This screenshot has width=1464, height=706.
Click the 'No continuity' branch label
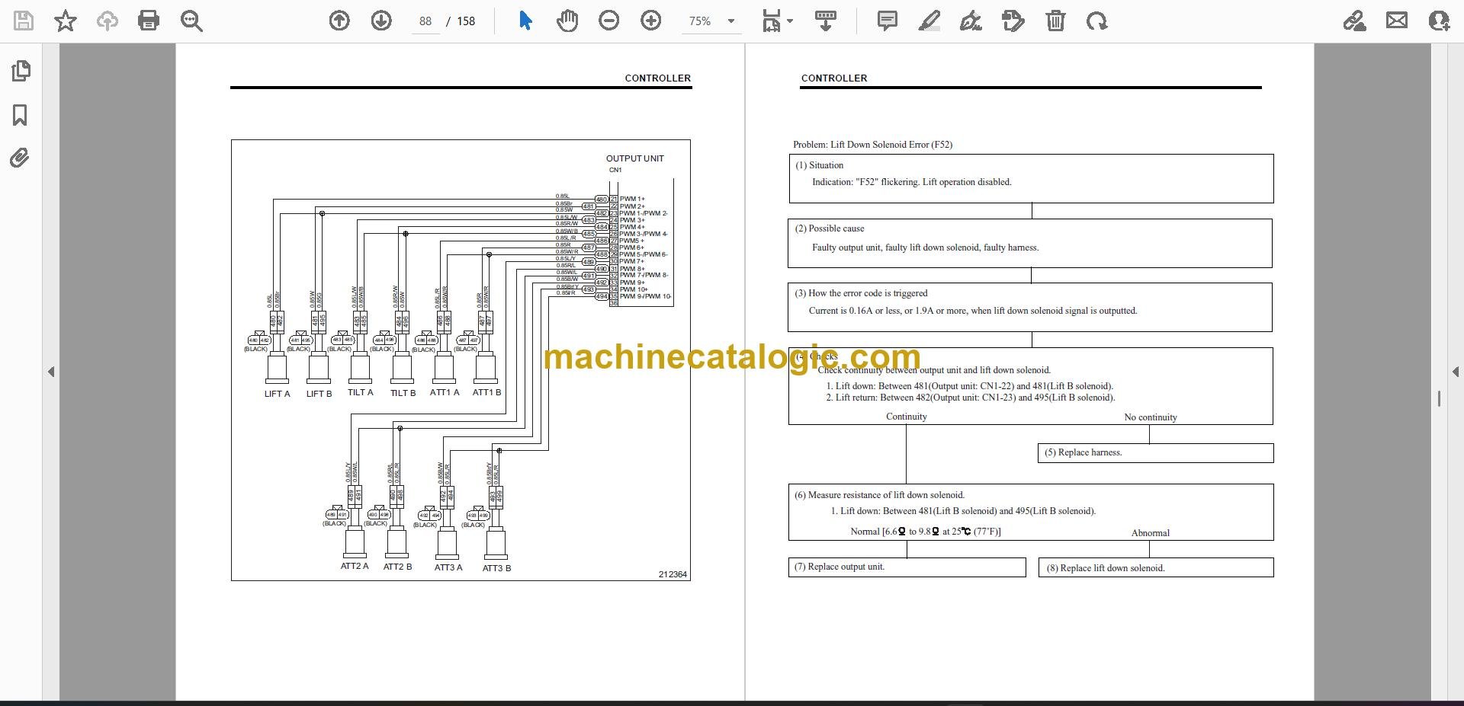[1151, 417]
